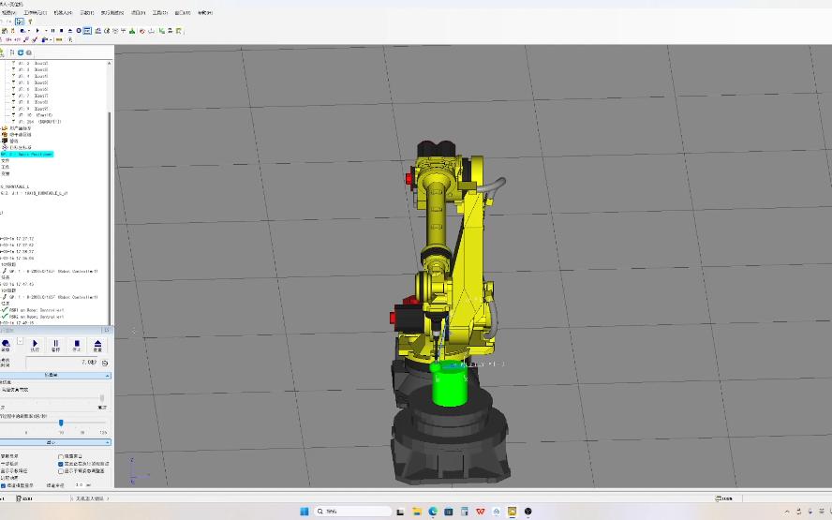Click the 3.0 value input field
Viewport: 832px width, 520px height.
click(80, 485)
